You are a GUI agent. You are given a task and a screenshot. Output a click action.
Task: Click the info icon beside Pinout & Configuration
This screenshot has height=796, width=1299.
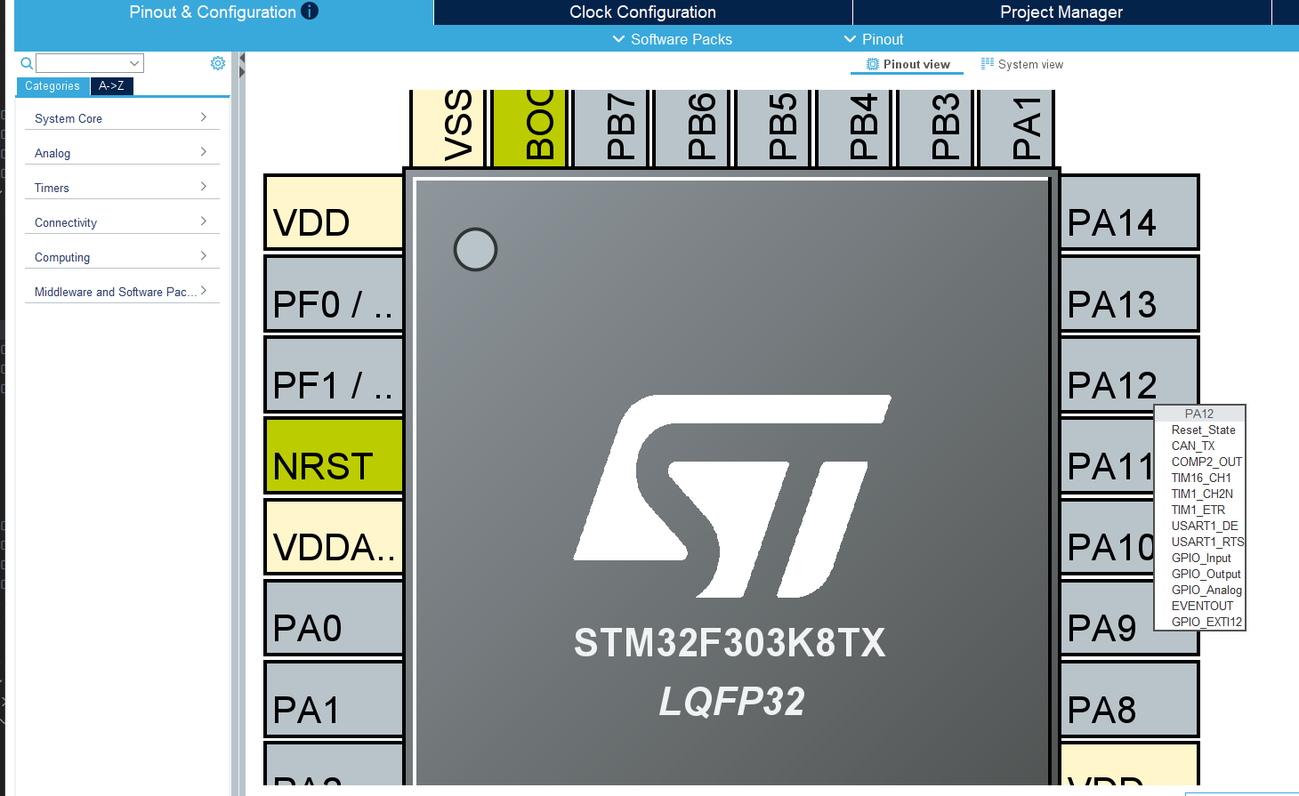coord(310,12)
